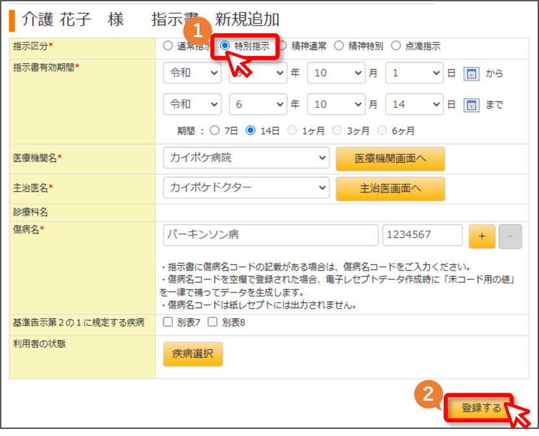Click the 傷病名 code field 1234567
The height and width of the screenshot is (436, 539).
tap(422, 235)
